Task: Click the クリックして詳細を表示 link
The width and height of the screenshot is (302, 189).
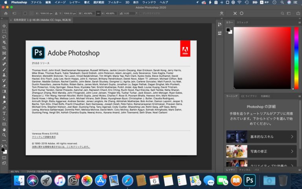Action: (x=46, y=137)
